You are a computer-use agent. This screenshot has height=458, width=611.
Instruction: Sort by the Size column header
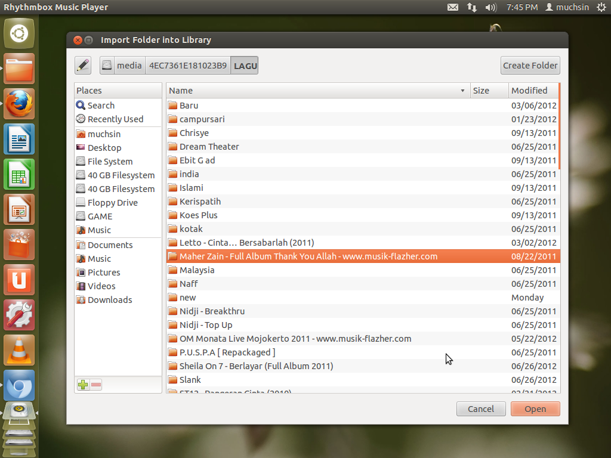pos(489,91)
